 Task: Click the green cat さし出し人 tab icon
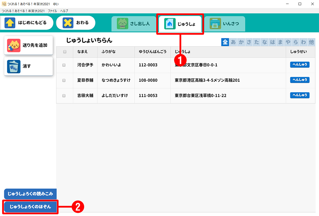(x=122, y=24)
